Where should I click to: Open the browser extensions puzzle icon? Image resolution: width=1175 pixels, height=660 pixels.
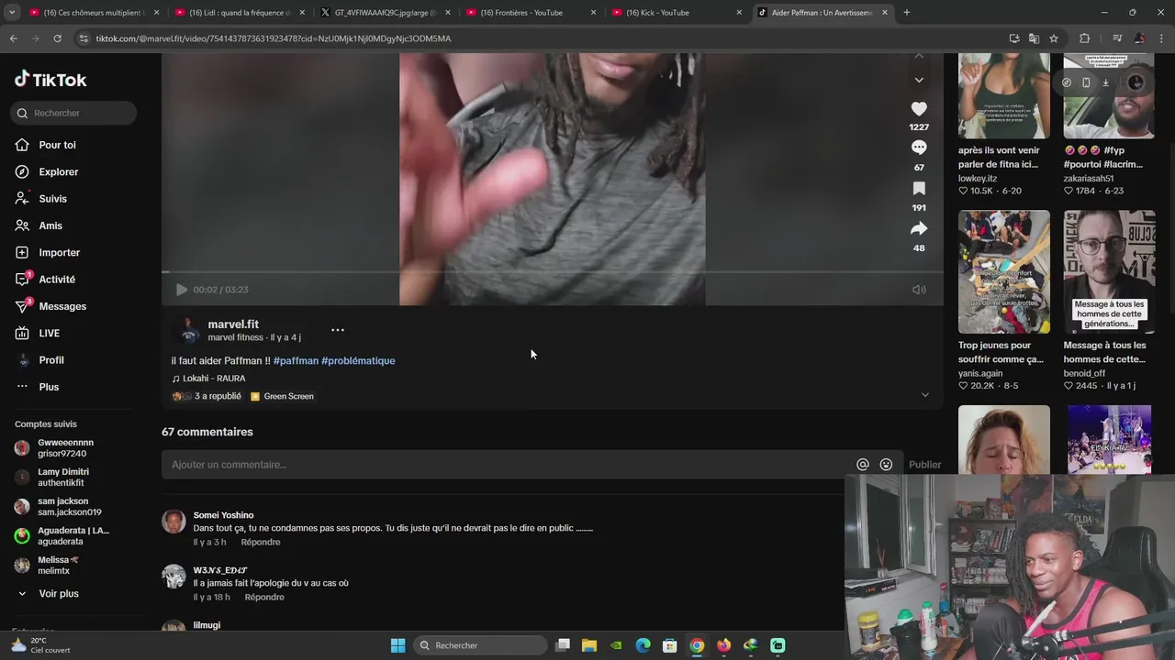tap(1085, 38)
